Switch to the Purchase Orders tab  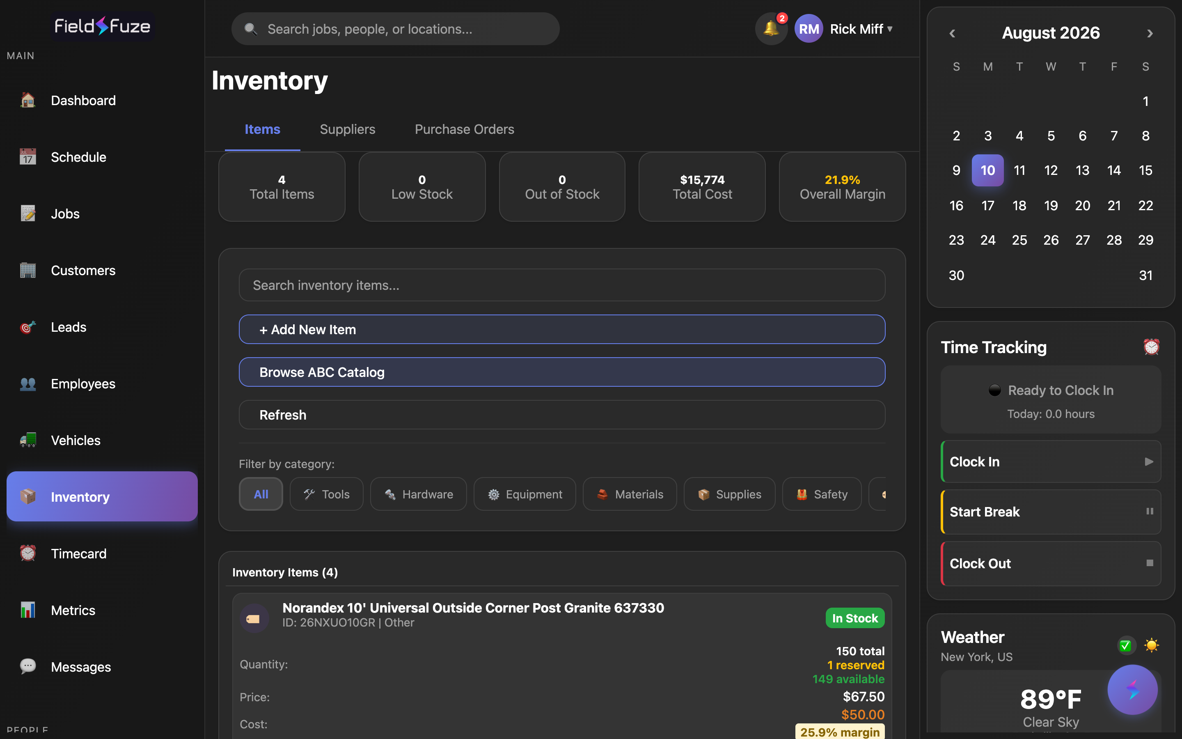pos(464,129)
